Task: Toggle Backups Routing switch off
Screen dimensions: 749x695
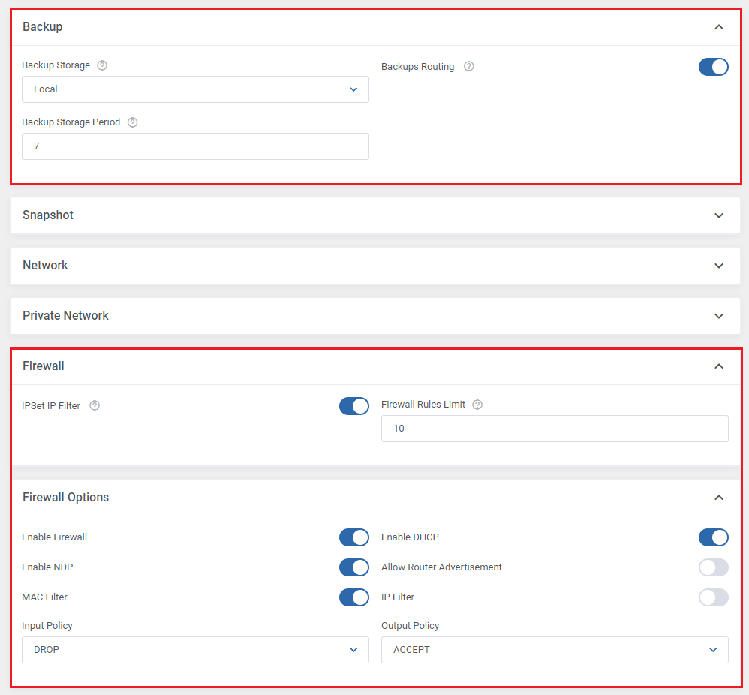Action: coord(713,67)
